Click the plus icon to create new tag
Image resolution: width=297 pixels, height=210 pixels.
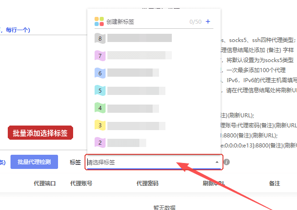coord(208,21)
